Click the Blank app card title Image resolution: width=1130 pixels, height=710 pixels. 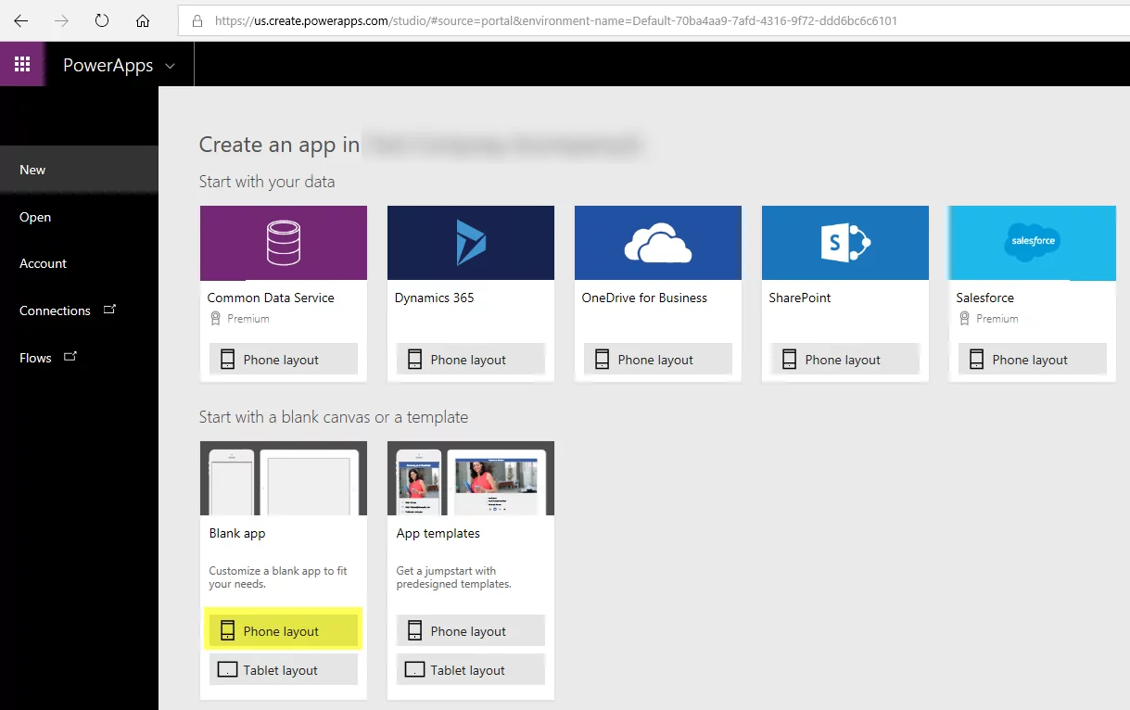pyautogui.click(x=237, y=533)
